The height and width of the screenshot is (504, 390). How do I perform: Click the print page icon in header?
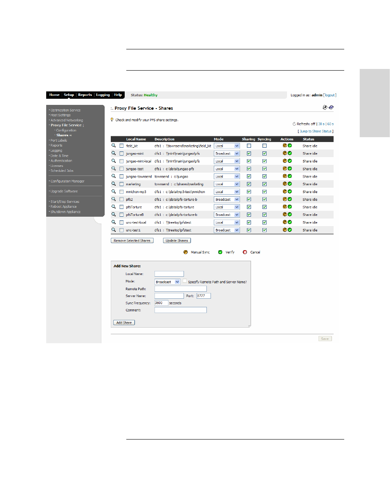coord(325,107)
